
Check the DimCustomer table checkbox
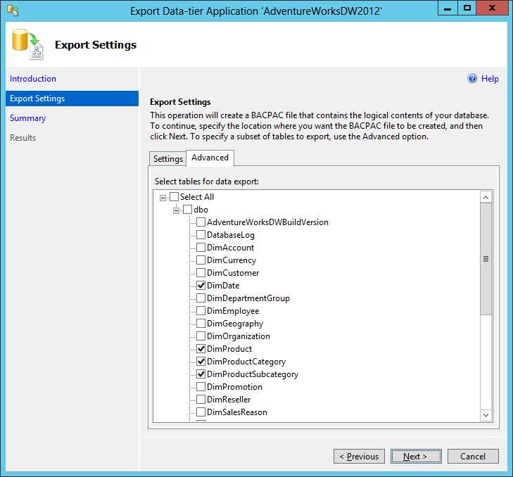tap(201, 272)
